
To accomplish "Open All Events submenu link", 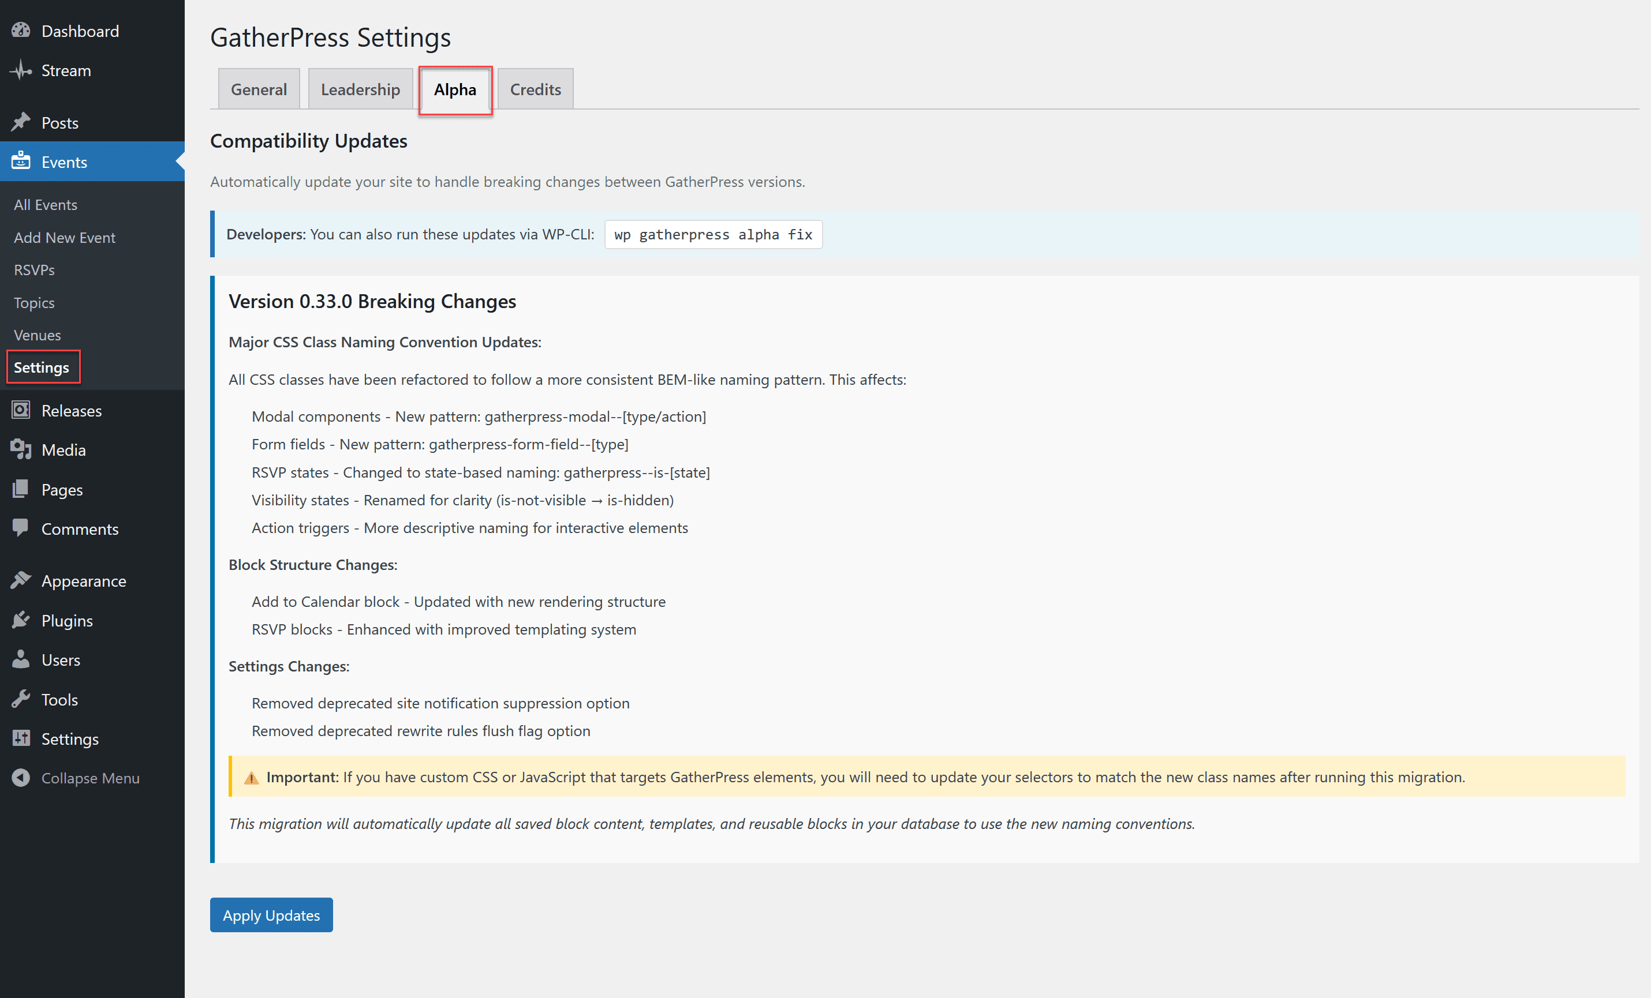I will [x=46, y=204].
